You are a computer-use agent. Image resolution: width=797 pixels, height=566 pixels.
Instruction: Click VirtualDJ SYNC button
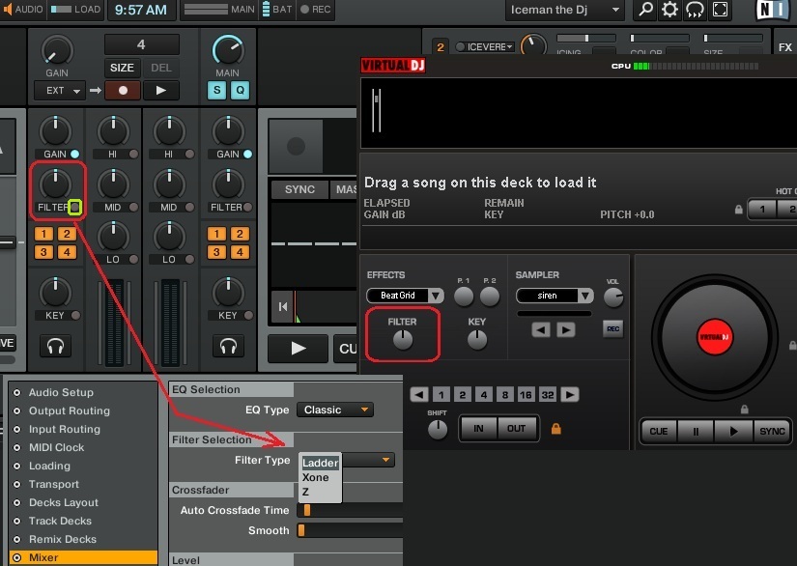772,432
